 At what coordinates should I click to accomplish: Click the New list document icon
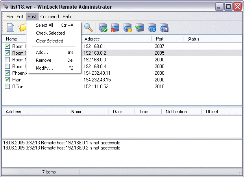tap(11, 28)
